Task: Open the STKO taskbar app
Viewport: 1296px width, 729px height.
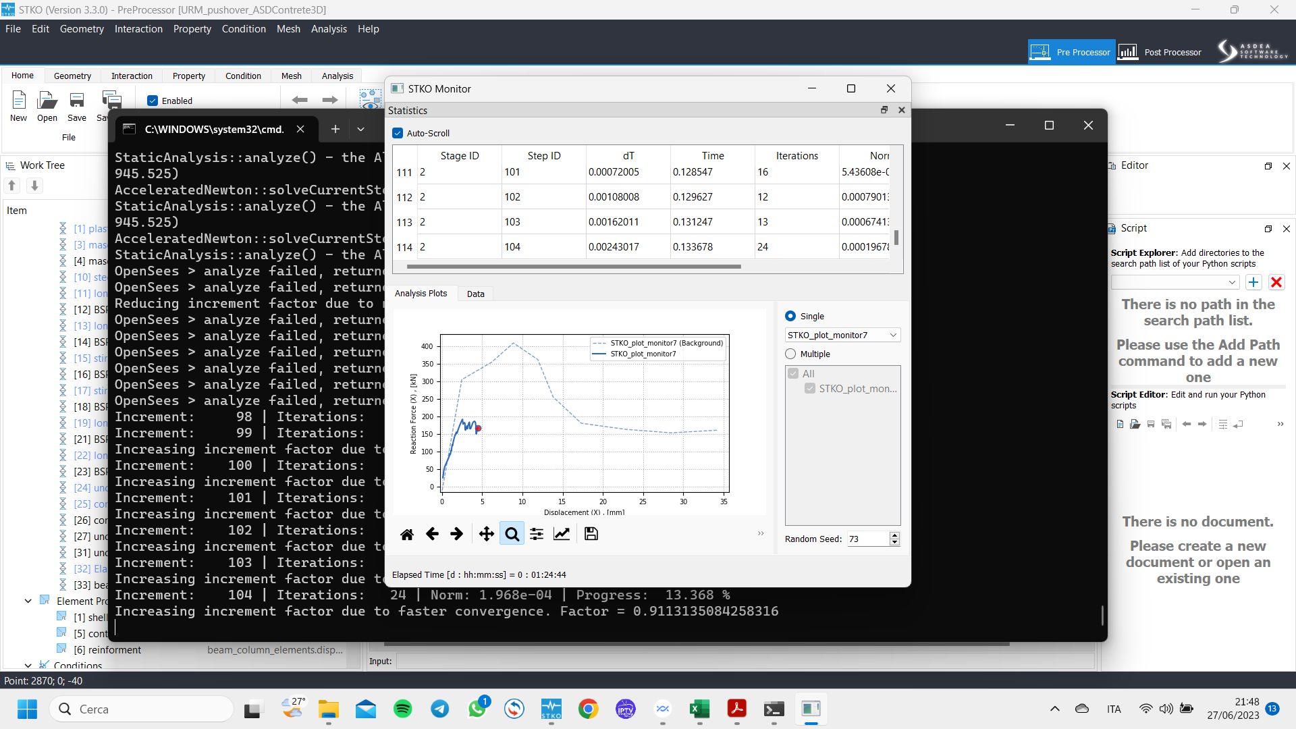Action: (551, 709)
